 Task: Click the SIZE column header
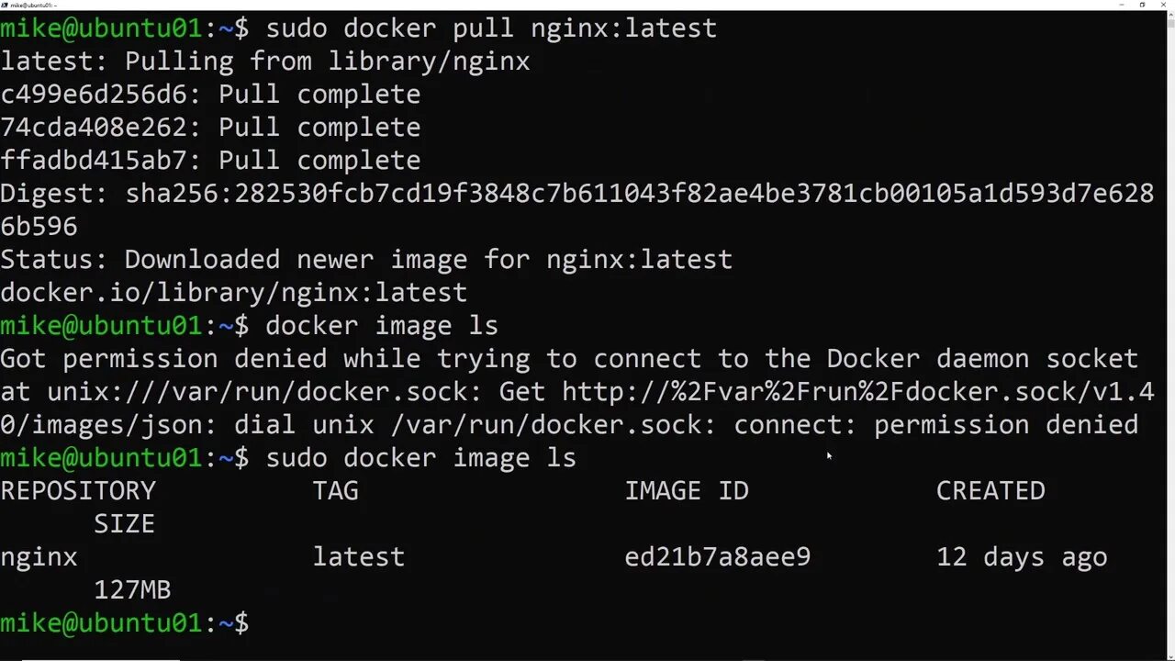pos(124,524)
